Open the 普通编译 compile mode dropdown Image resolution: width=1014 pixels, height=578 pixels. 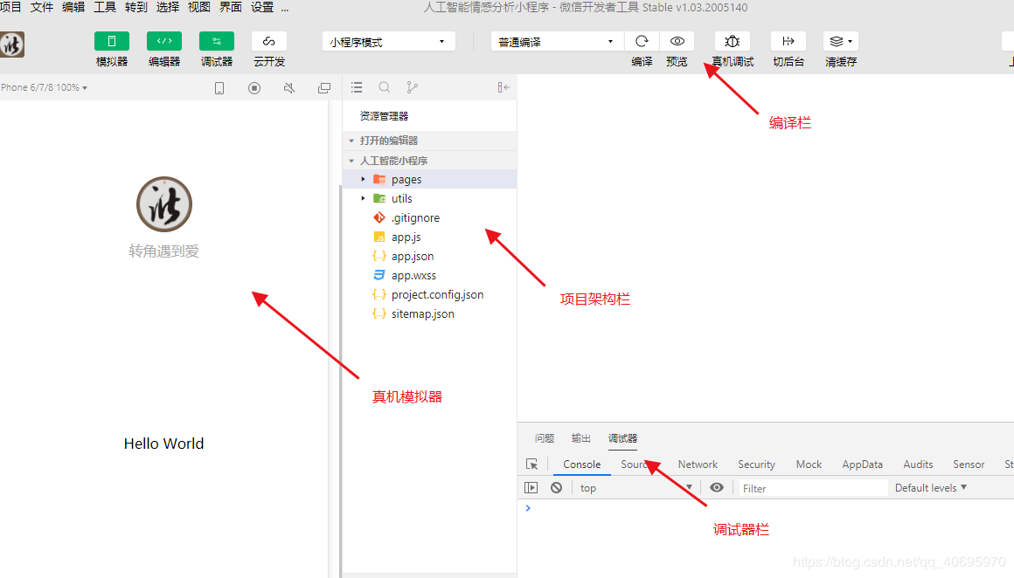[x=557, y=40]
